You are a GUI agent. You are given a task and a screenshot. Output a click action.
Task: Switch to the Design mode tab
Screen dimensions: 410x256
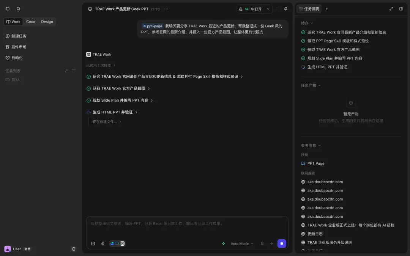pyautogui.click(x=47, y=22)
